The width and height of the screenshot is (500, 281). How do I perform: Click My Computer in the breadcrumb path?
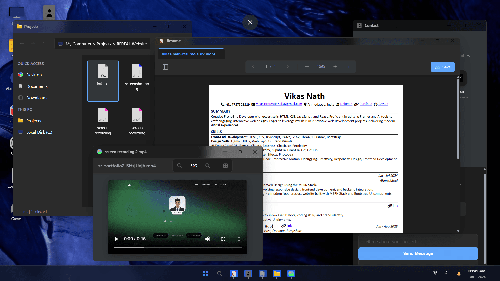click(78, 43)
